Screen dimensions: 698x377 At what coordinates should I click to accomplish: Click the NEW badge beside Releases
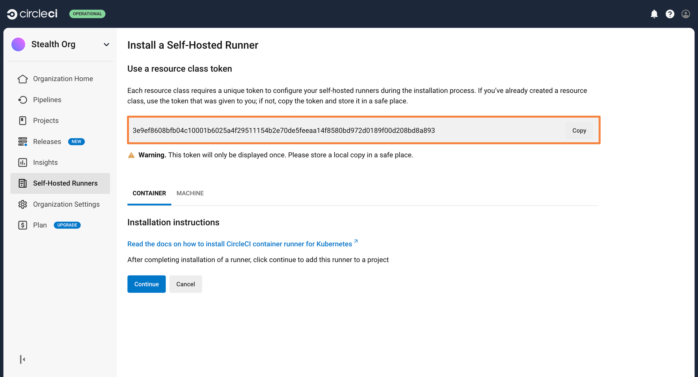coord(76,141)
